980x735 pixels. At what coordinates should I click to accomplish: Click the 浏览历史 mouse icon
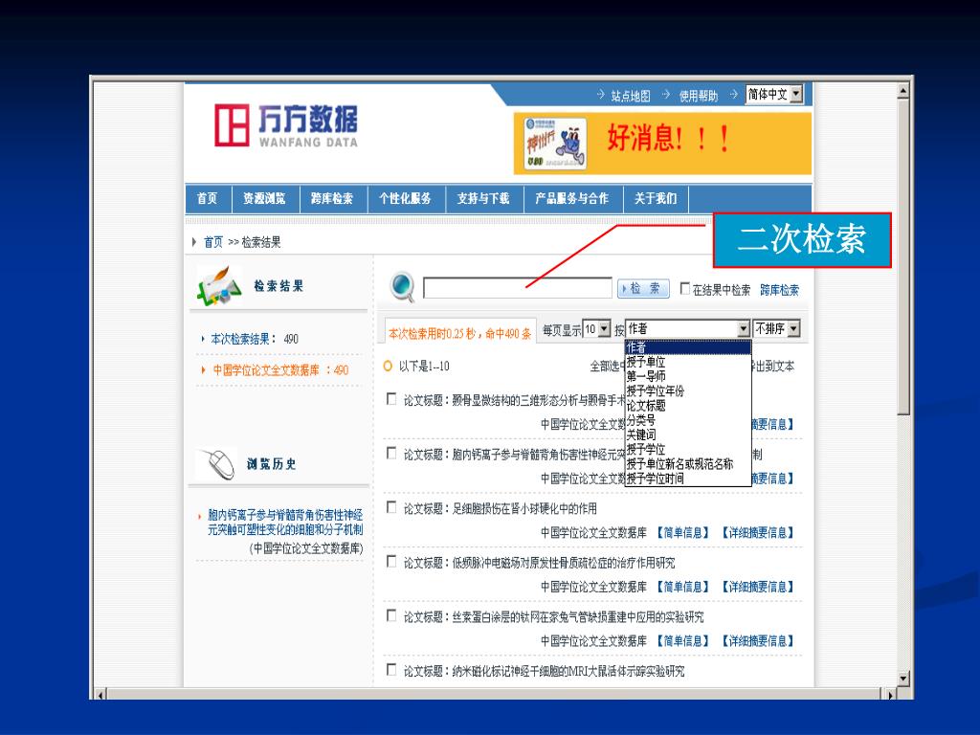click(x=217, y=464)
